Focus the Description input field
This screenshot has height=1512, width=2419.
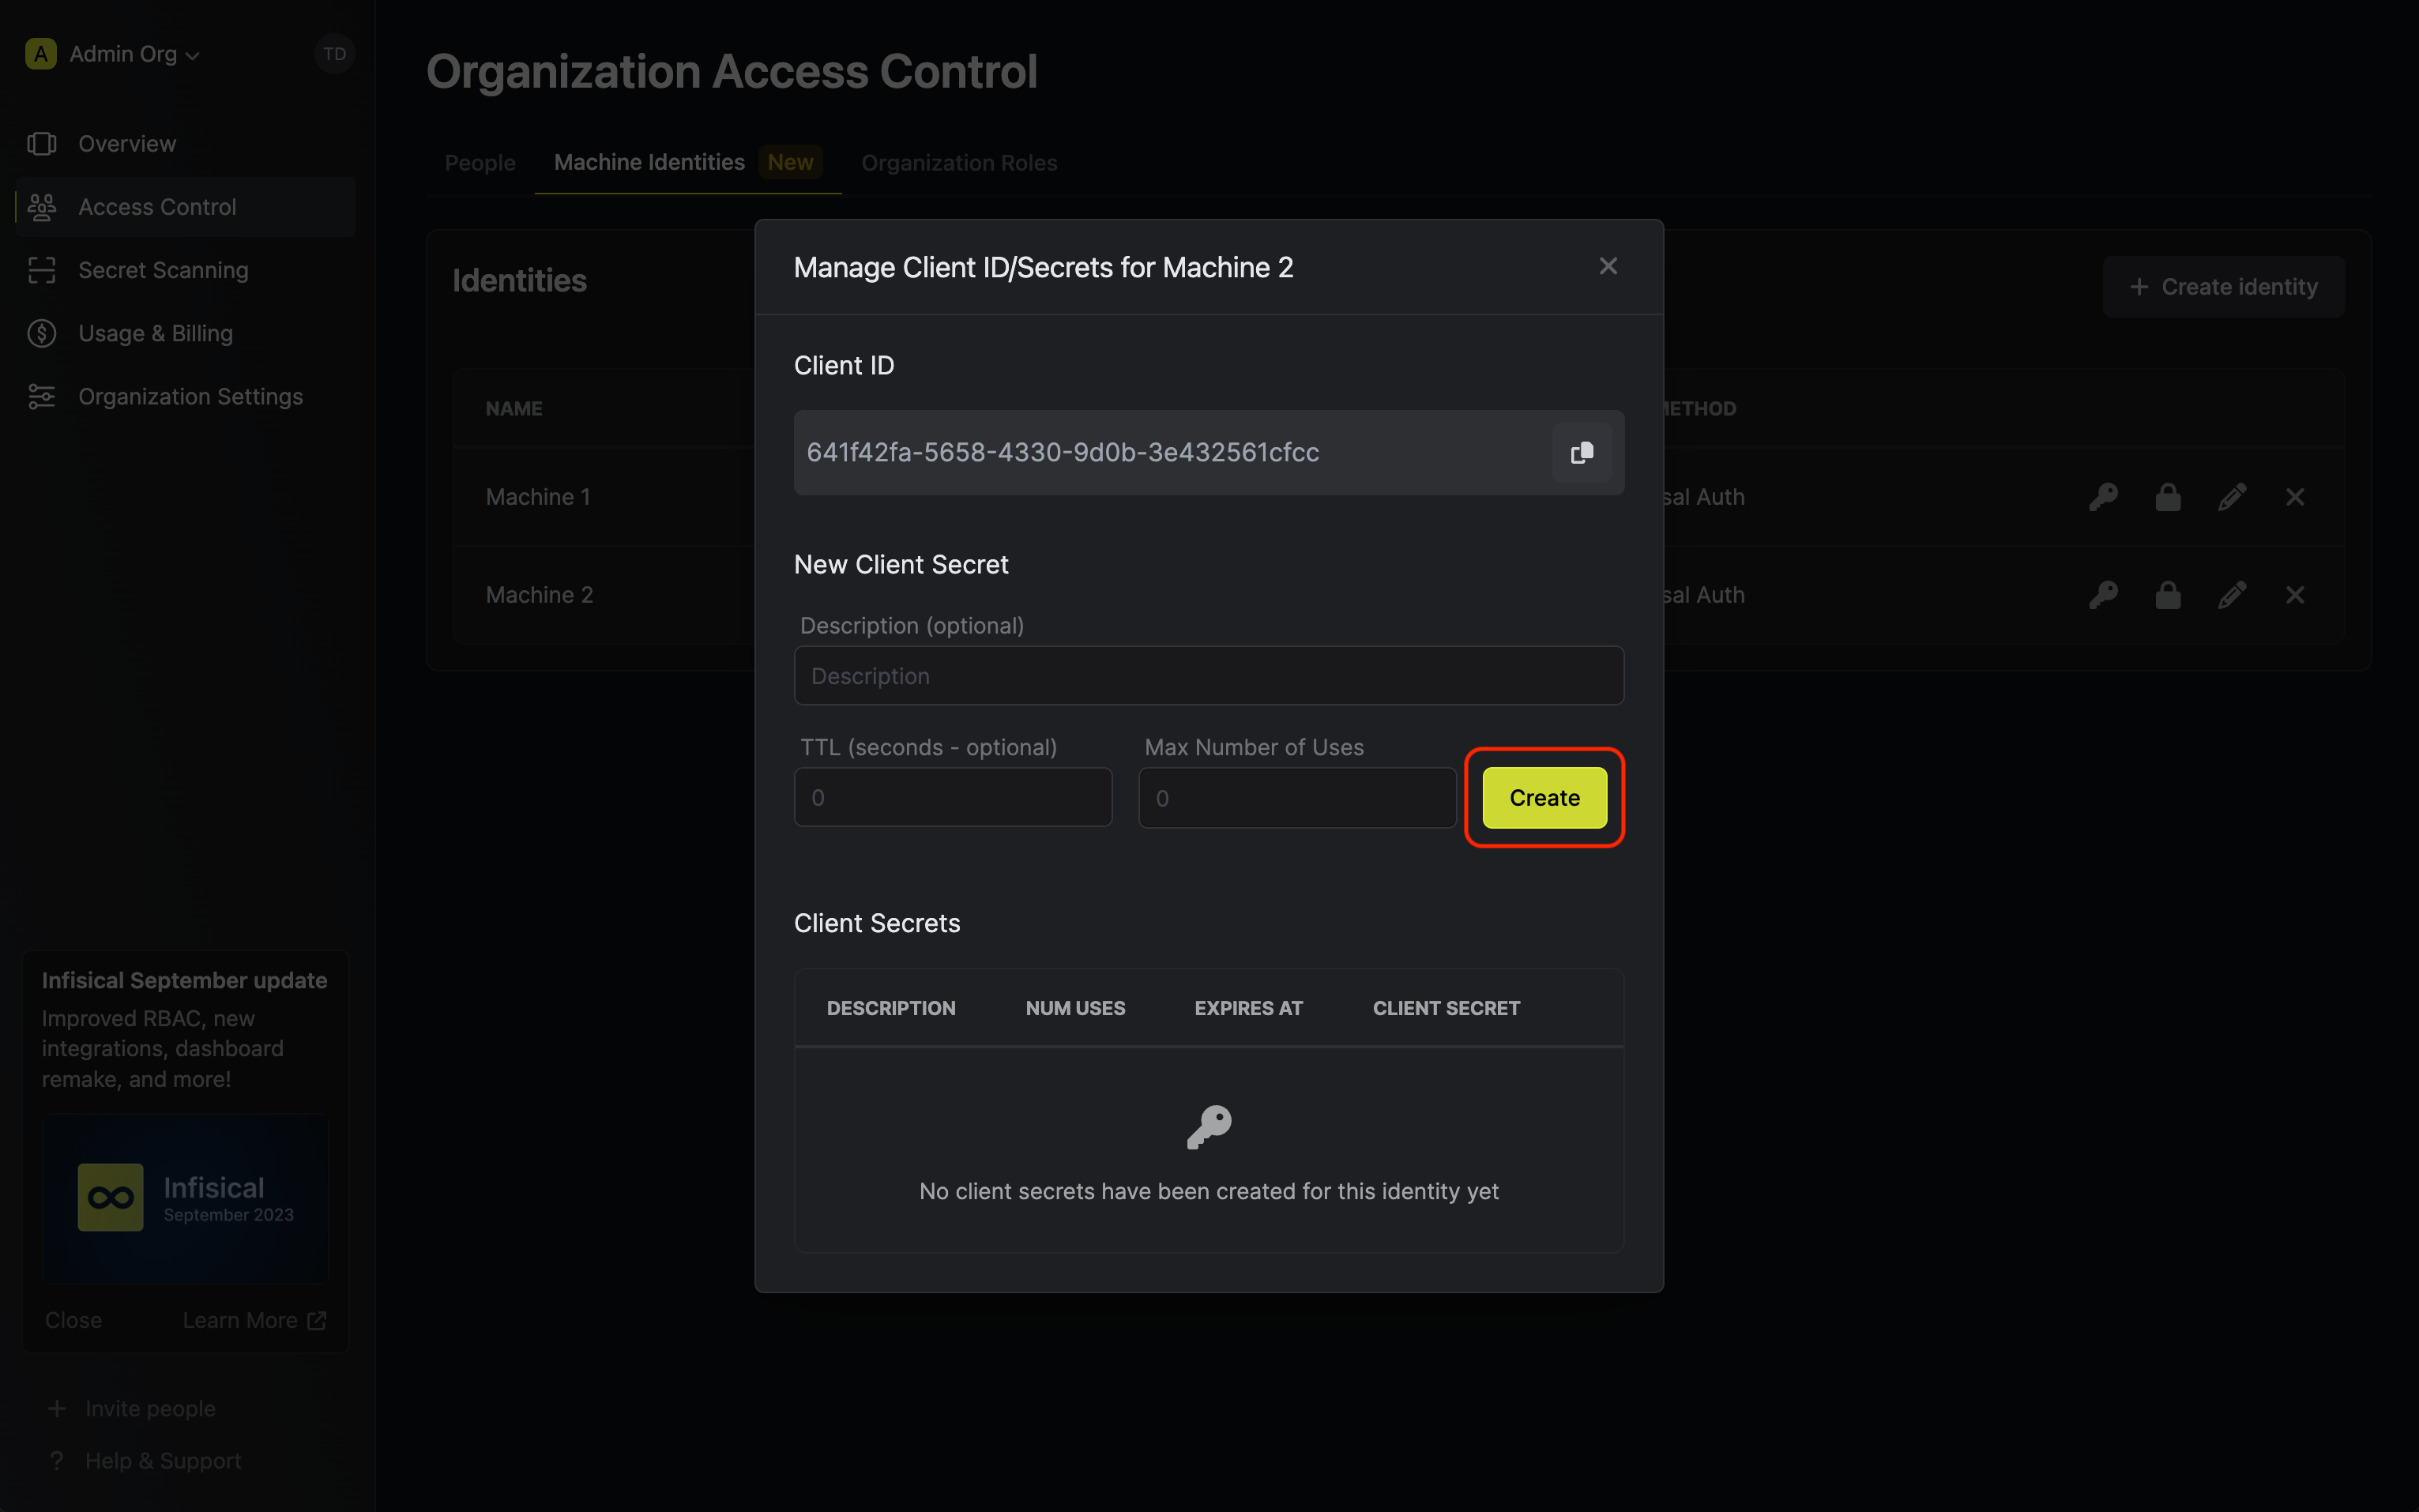pyautogui.click(x=1208, y=676)
